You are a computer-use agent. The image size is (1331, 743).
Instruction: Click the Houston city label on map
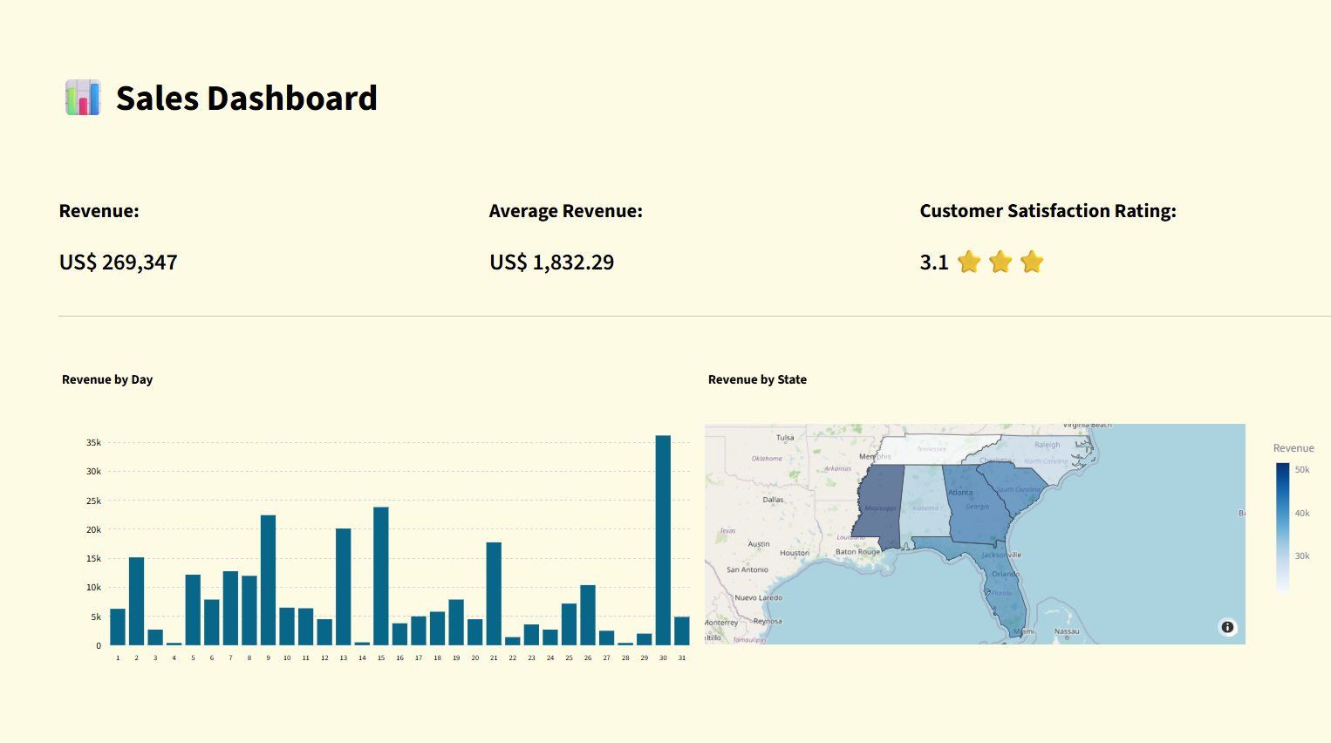point(795,553)
